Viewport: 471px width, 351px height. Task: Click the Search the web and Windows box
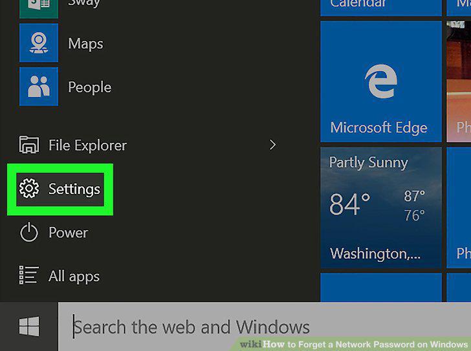point(265,326)
